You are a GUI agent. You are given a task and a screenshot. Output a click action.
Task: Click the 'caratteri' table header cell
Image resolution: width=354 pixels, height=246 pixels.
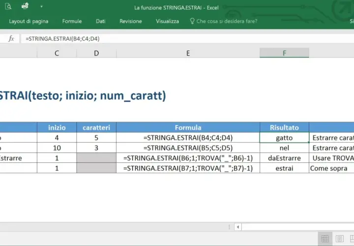click(x=96, y=127)
